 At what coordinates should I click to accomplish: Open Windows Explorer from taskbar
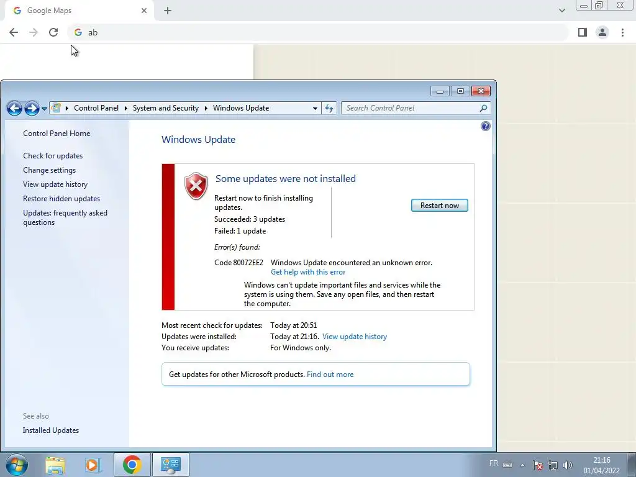(x=55, y=465)
